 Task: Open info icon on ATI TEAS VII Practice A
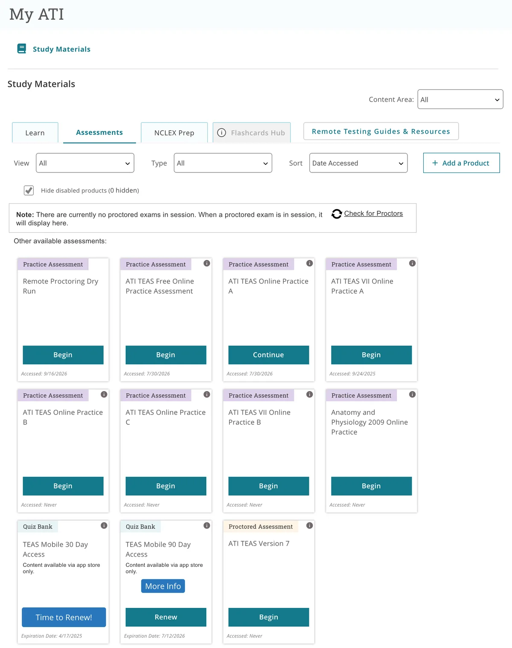(x=413, y=263)
